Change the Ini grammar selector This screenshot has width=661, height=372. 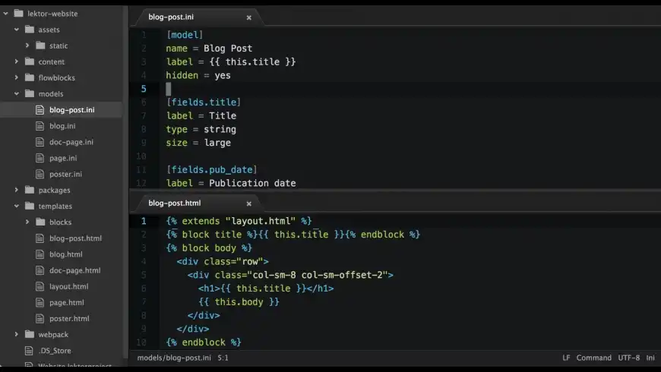[650, 358]
